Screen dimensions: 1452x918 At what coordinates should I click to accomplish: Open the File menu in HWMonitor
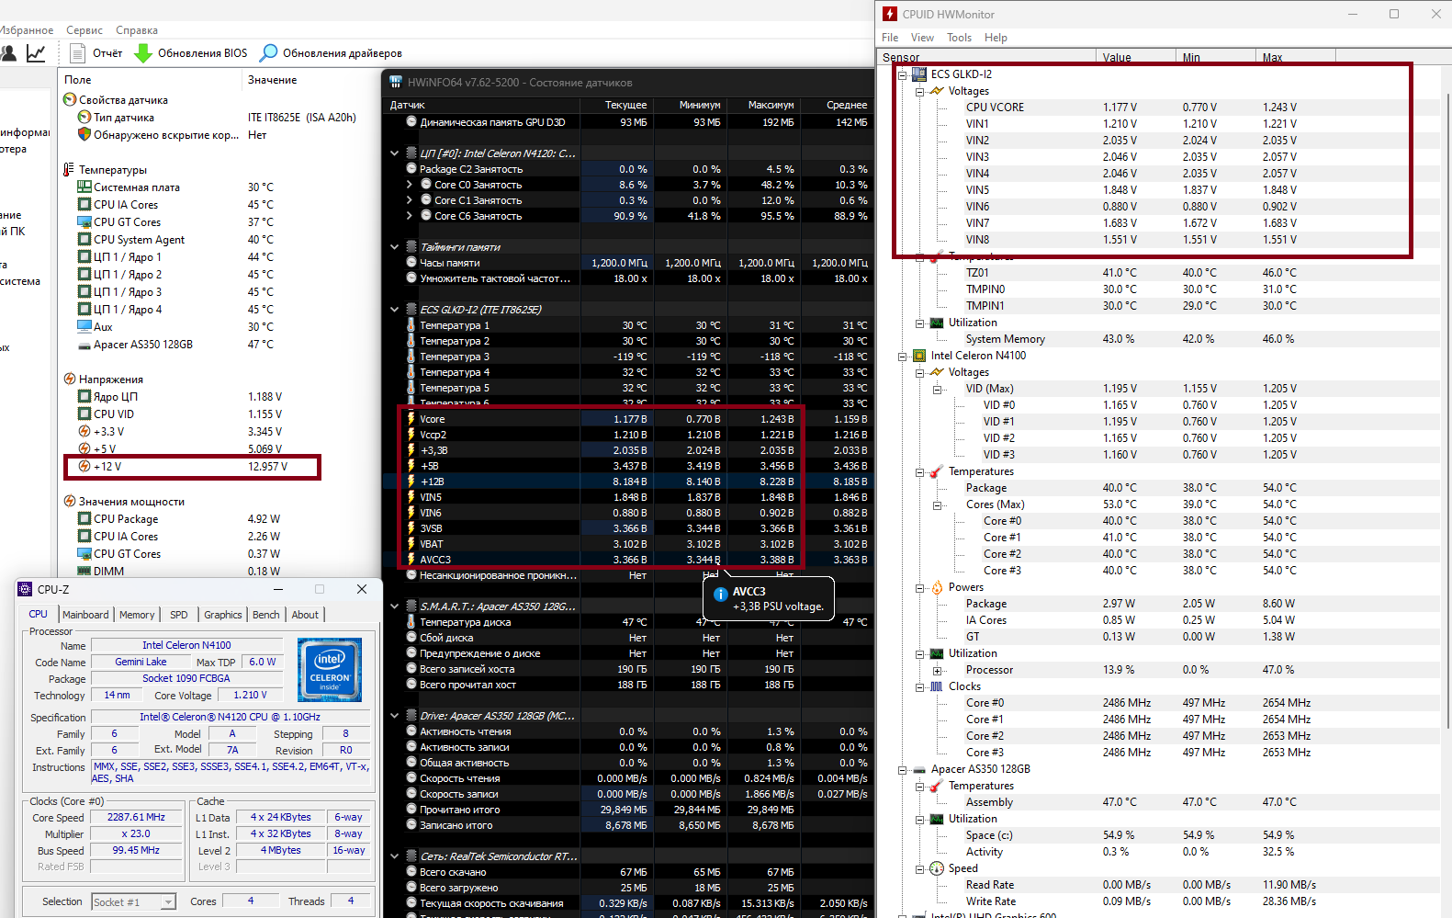tap(890, 38)
